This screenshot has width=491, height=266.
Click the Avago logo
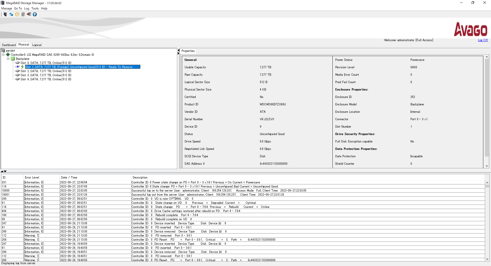tap(471, 29)
